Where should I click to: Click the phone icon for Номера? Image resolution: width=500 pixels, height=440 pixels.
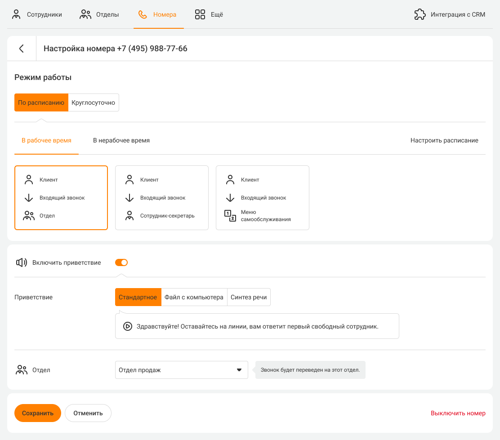point(143,14)
